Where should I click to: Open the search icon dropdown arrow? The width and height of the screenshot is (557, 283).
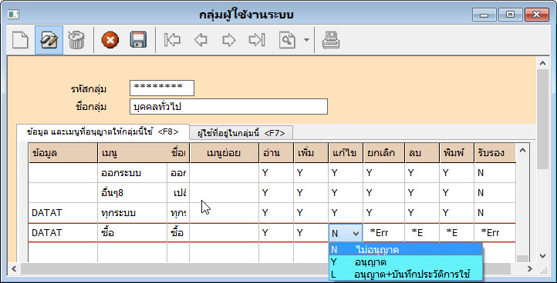[x=306, y=40]
